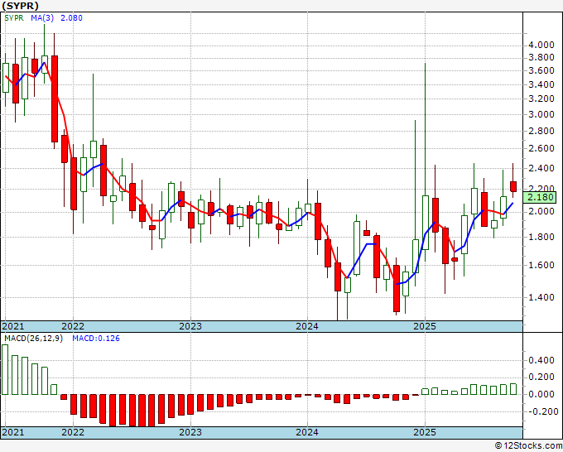Click the 1.600 price axis label
The height and width of the screenshot is (452, 563).
(541, 265)
